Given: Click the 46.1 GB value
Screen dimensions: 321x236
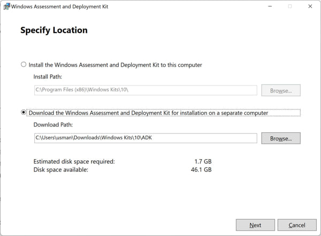Looking at the screenshot, I should [x=201, y=170].
